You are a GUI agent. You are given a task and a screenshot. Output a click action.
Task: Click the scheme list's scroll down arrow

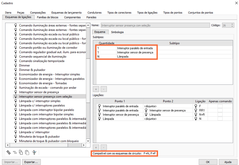[88, 141]
